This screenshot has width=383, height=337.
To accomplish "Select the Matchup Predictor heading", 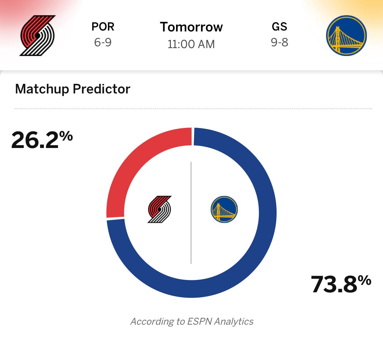I will (73, 89).
